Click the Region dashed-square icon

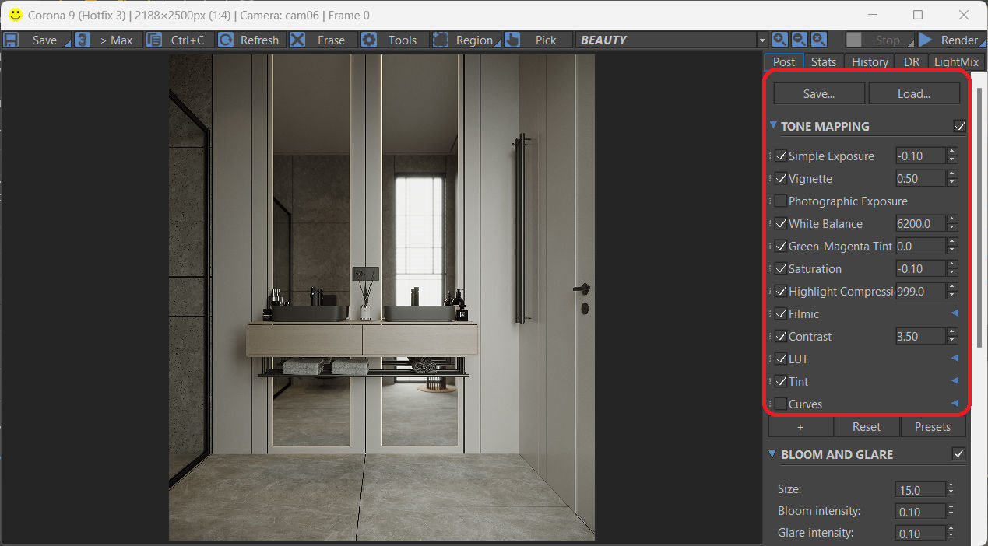(441, 40)
